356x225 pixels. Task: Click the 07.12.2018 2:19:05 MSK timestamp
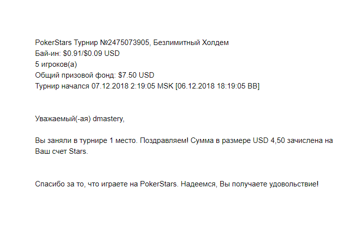132,86
